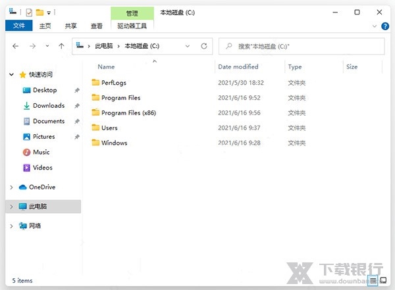Click the Users folder icon
The width and height of the screenshot is (395, 290).
95,127
